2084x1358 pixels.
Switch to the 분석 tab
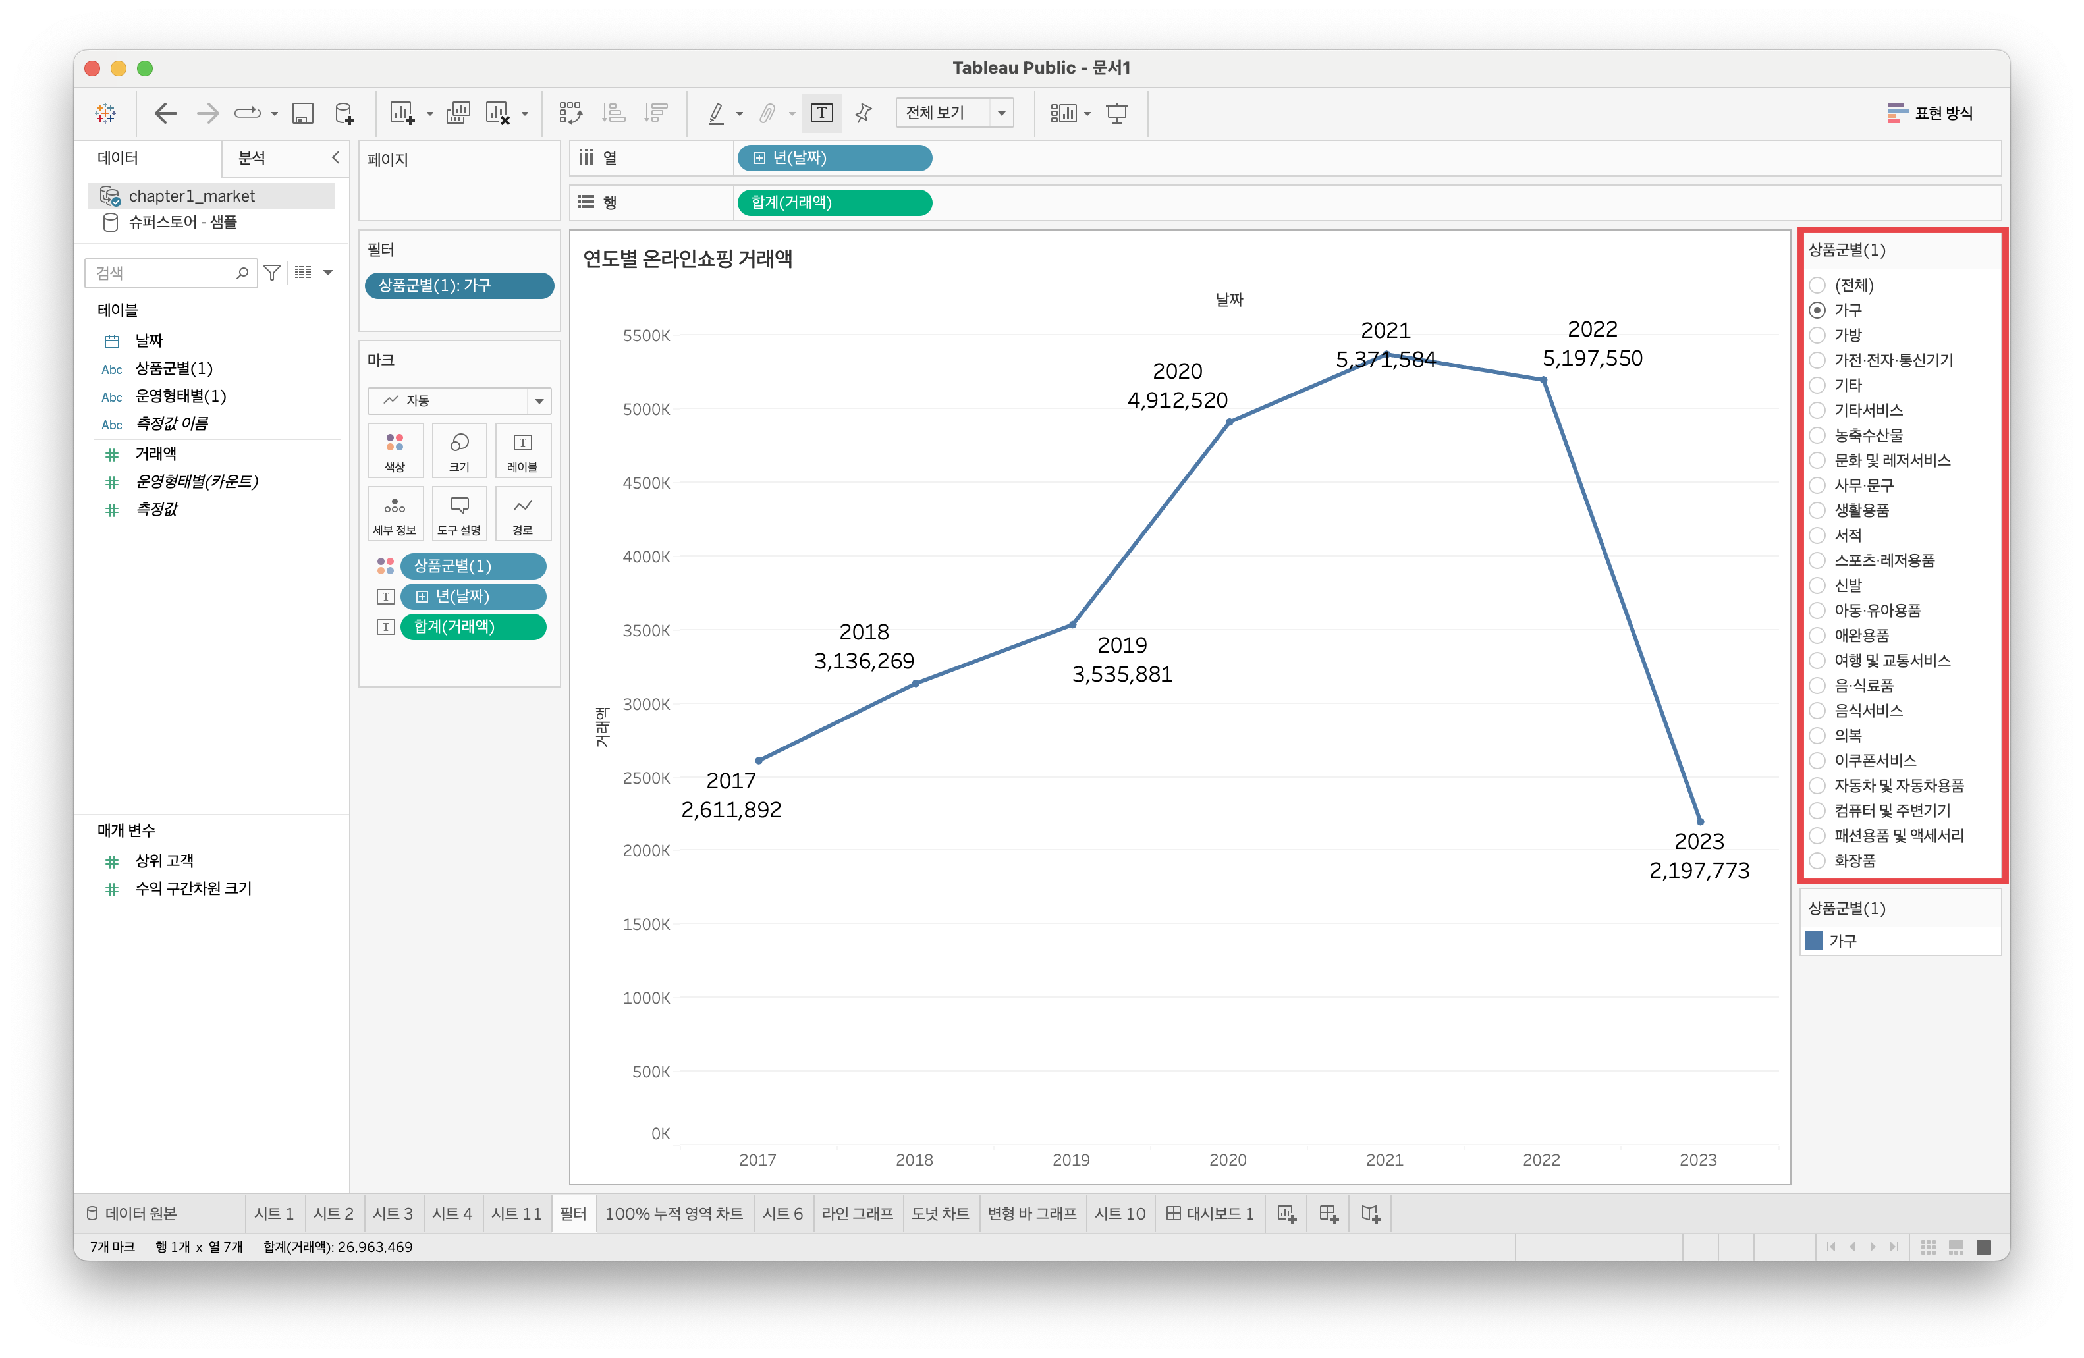pos(252,157)
